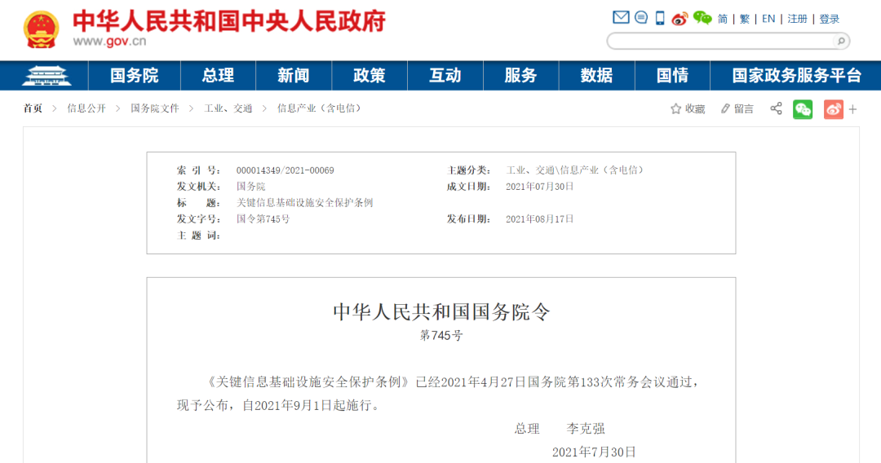Click the plus icon for more sharing
The image size is (881, 463).
pyautogui.click(x=852, y=109)
